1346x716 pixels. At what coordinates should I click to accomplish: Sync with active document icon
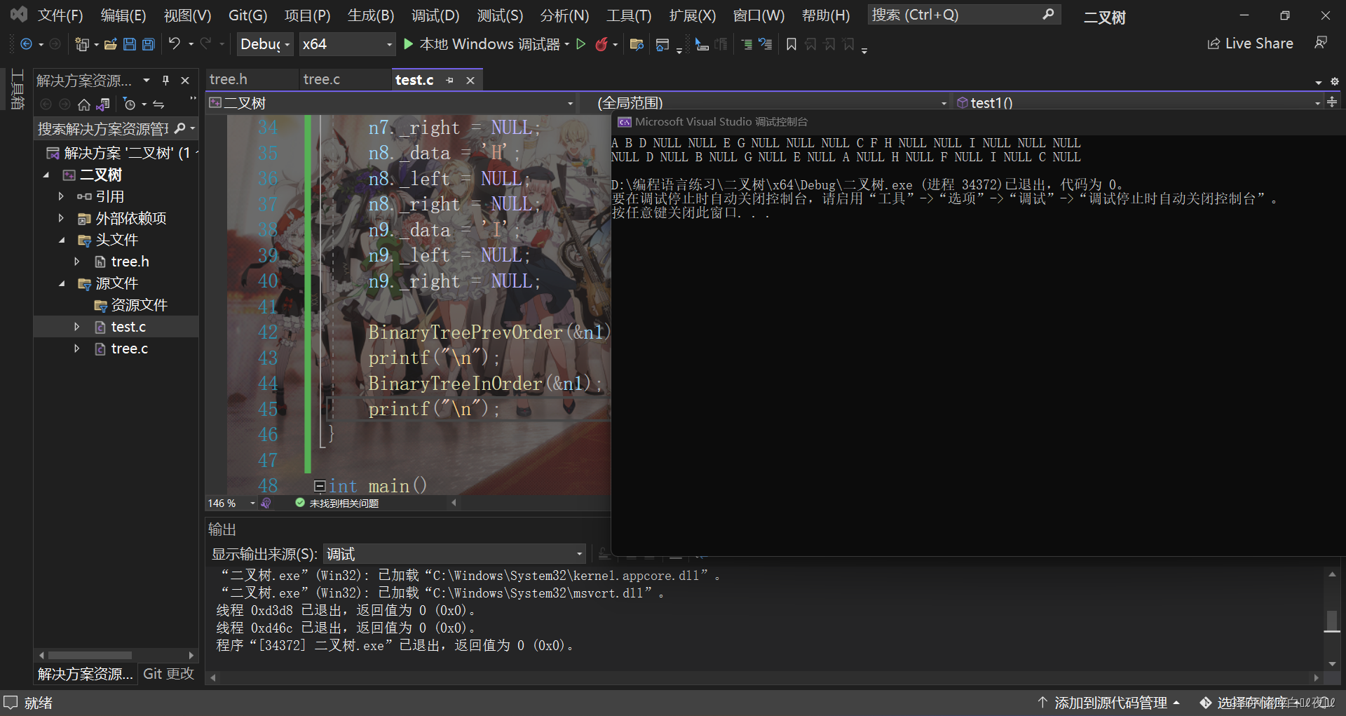(x=159, y=104)
